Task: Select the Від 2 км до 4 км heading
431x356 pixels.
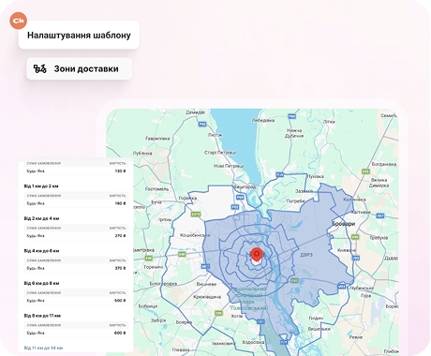Action: click(x=41, y=218)
